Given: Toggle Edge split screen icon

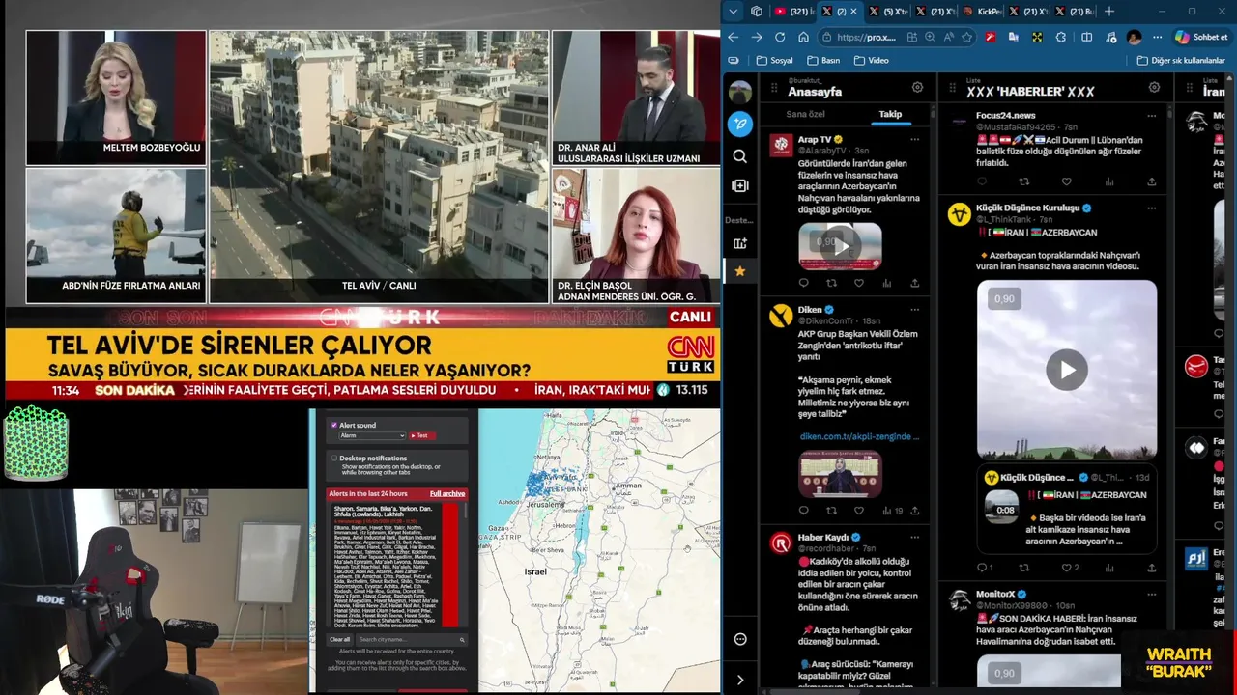Looking at the screenshot, I should (1086, 37).
